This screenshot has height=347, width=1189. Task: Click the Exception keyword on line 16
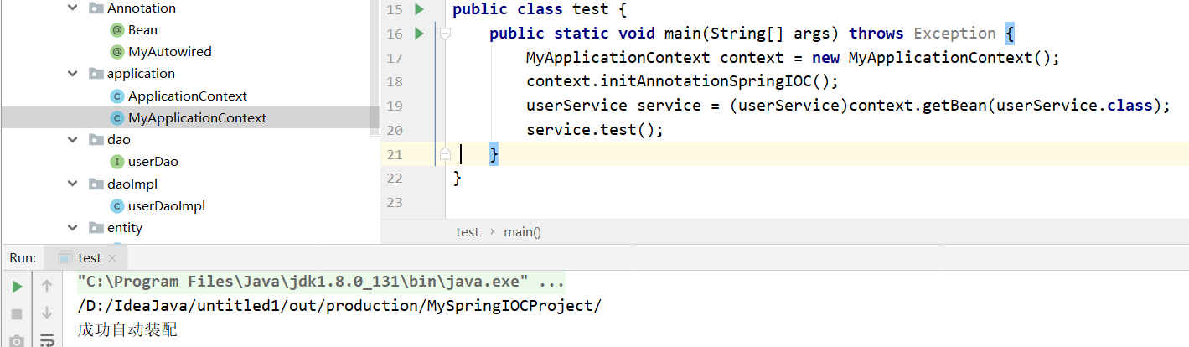(x=954, y=34)
